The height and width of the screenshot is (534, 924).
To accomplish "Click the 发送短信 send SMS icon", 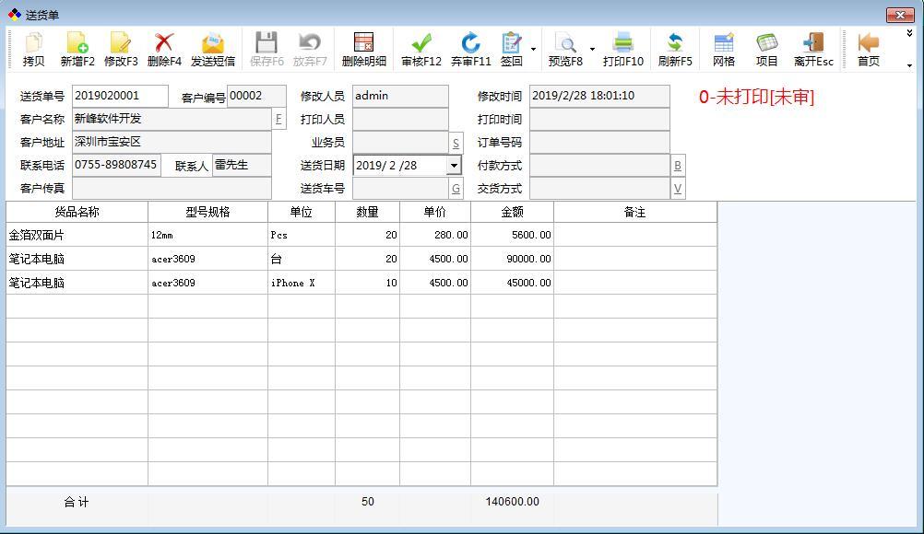I will point(213,50).
